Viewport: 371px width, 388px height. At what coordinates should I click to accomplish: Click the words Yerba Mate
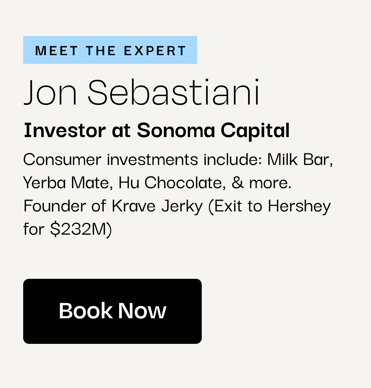(66, 182)
